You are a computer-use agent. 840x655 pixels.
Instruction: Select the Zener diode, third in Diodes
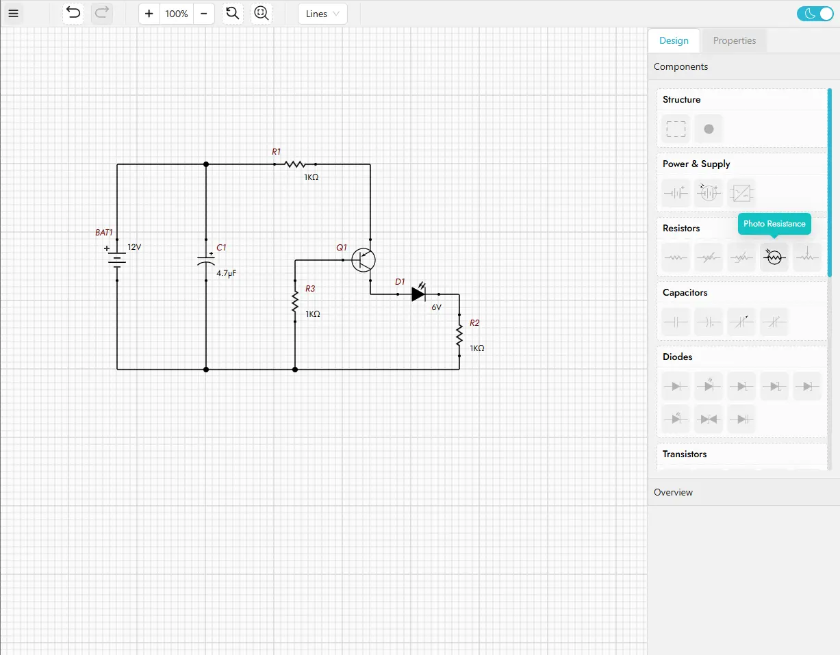coord(741,386)
